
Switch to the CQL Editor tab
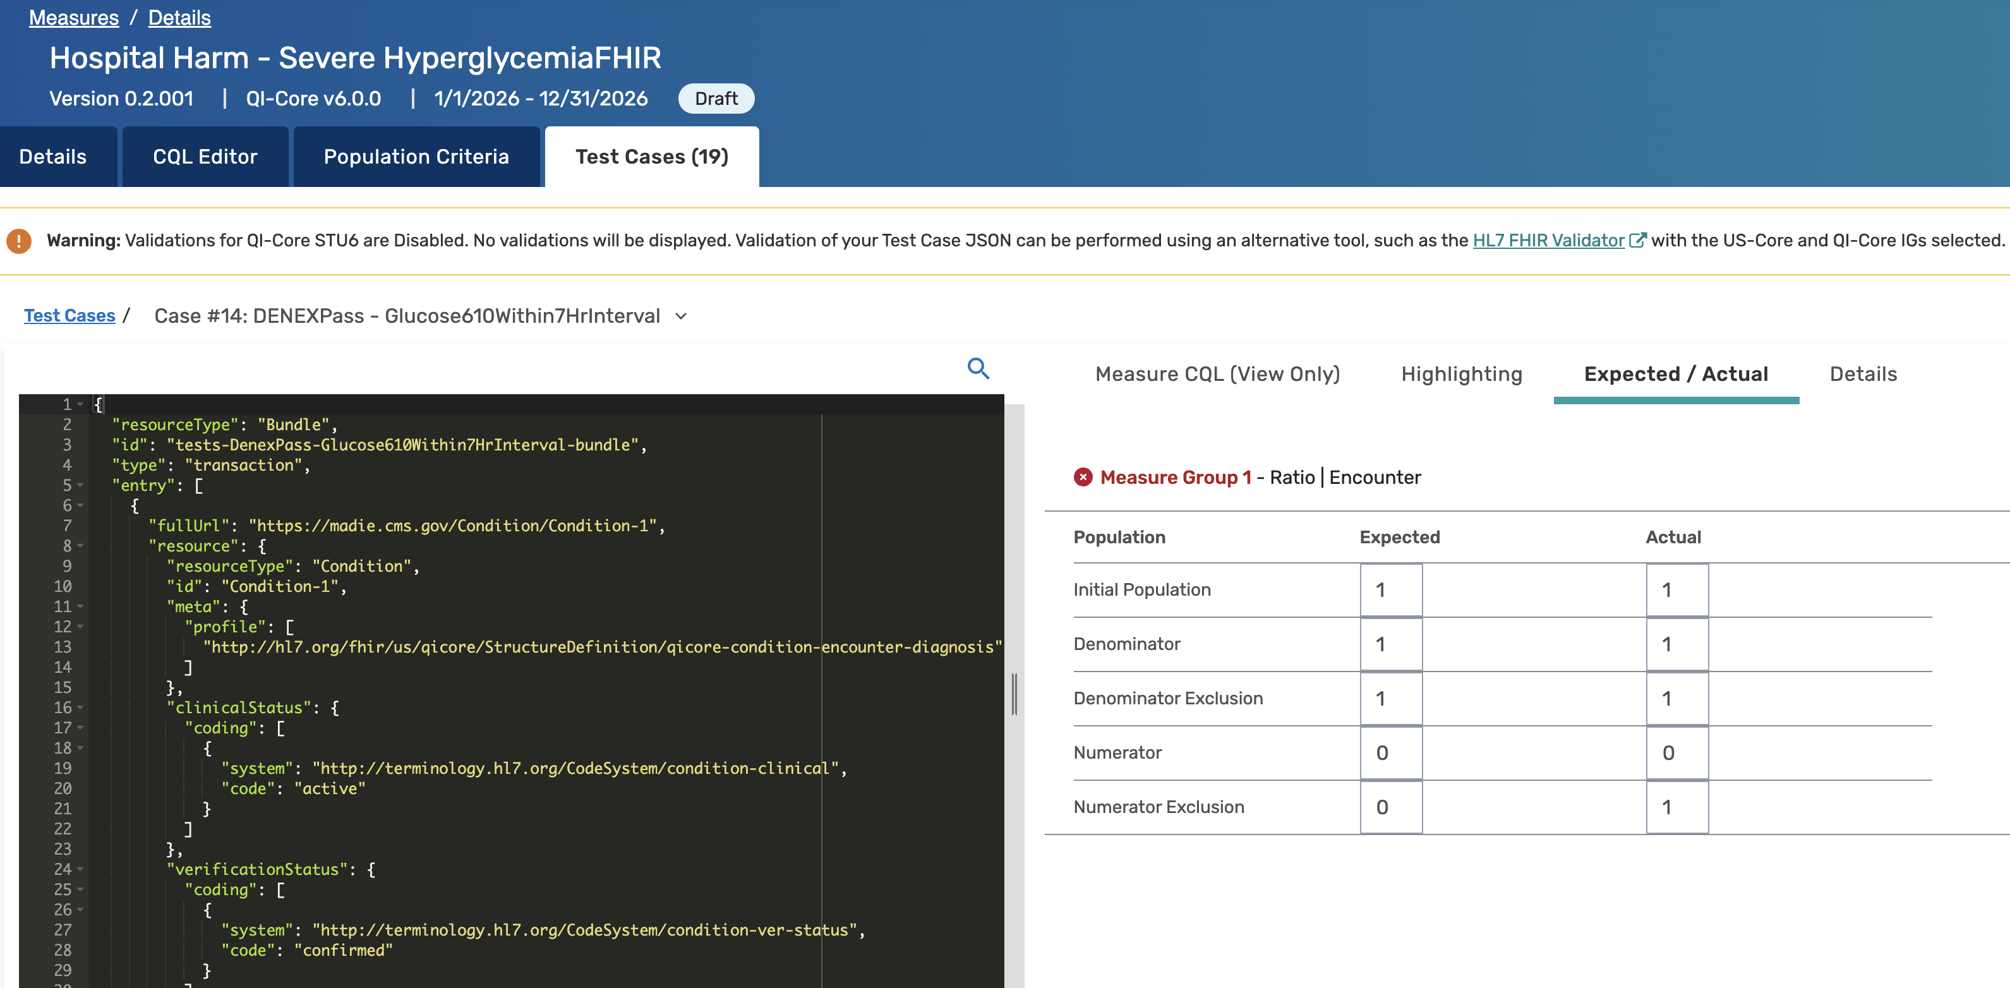(205, 157)
